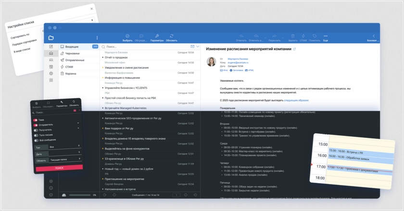Click the Выбрать checkmark icon in blue toolbar

(x=127, y=36)
